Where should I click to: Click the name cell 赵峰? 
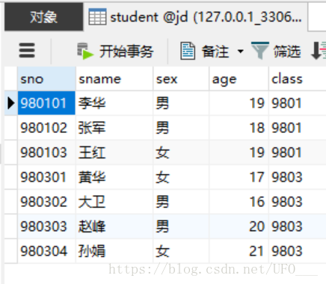tap(114, 226)
